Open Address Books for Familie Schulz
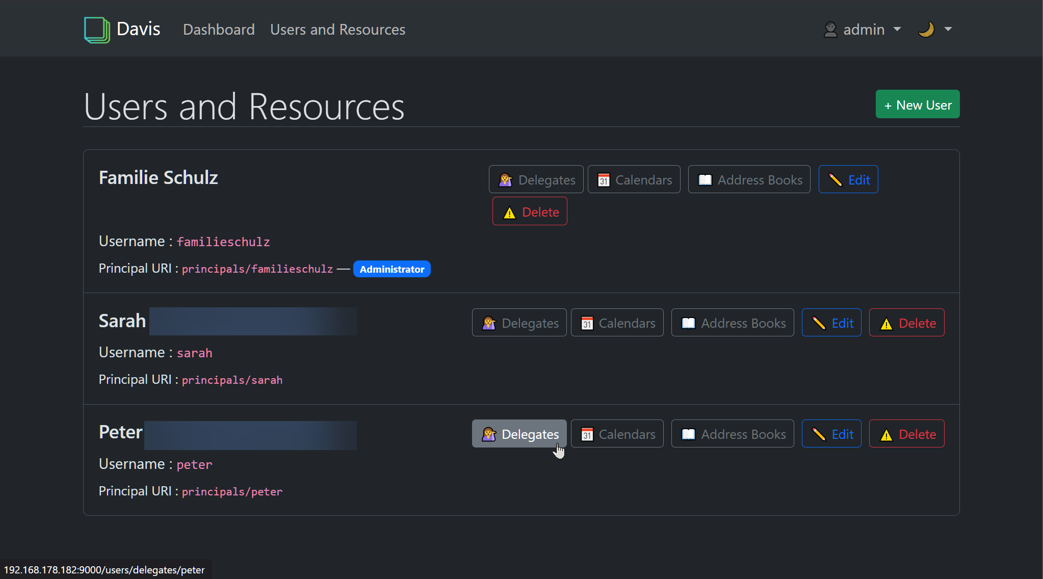Viewport: 1043px width, 579px height. coord(749,179)
